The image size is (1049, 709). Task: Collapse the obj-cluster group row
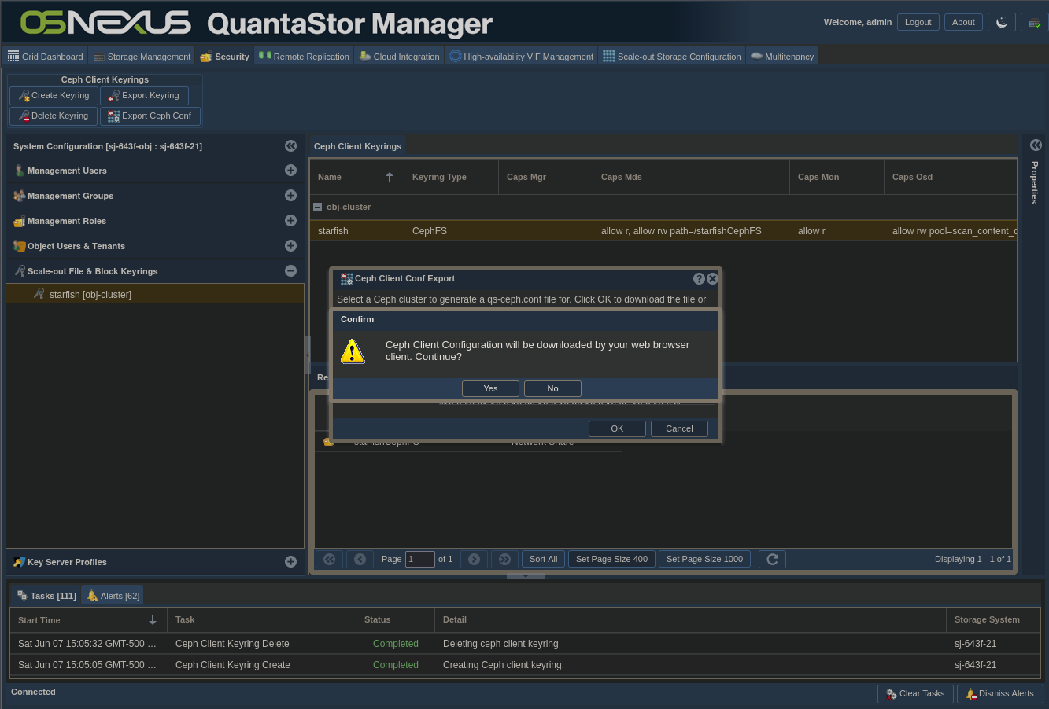click(x=318, y=207)
